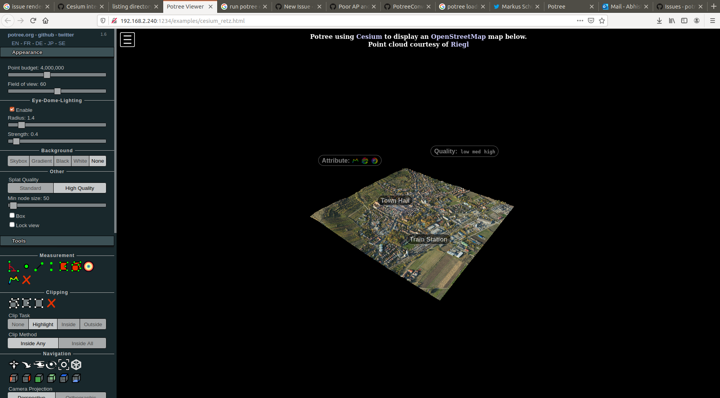This screenshot has height=398, width=720.
Task: Click the Train Station annotation label
Action: click(x=428, y=239)
